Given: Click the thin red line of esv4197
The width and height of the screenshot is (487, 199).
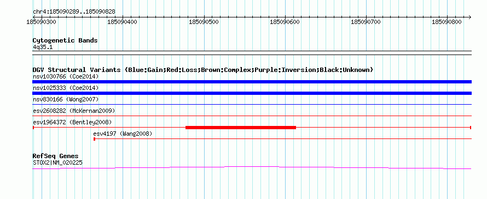Looking at the screenshot, I should click(x=283, y=139).
